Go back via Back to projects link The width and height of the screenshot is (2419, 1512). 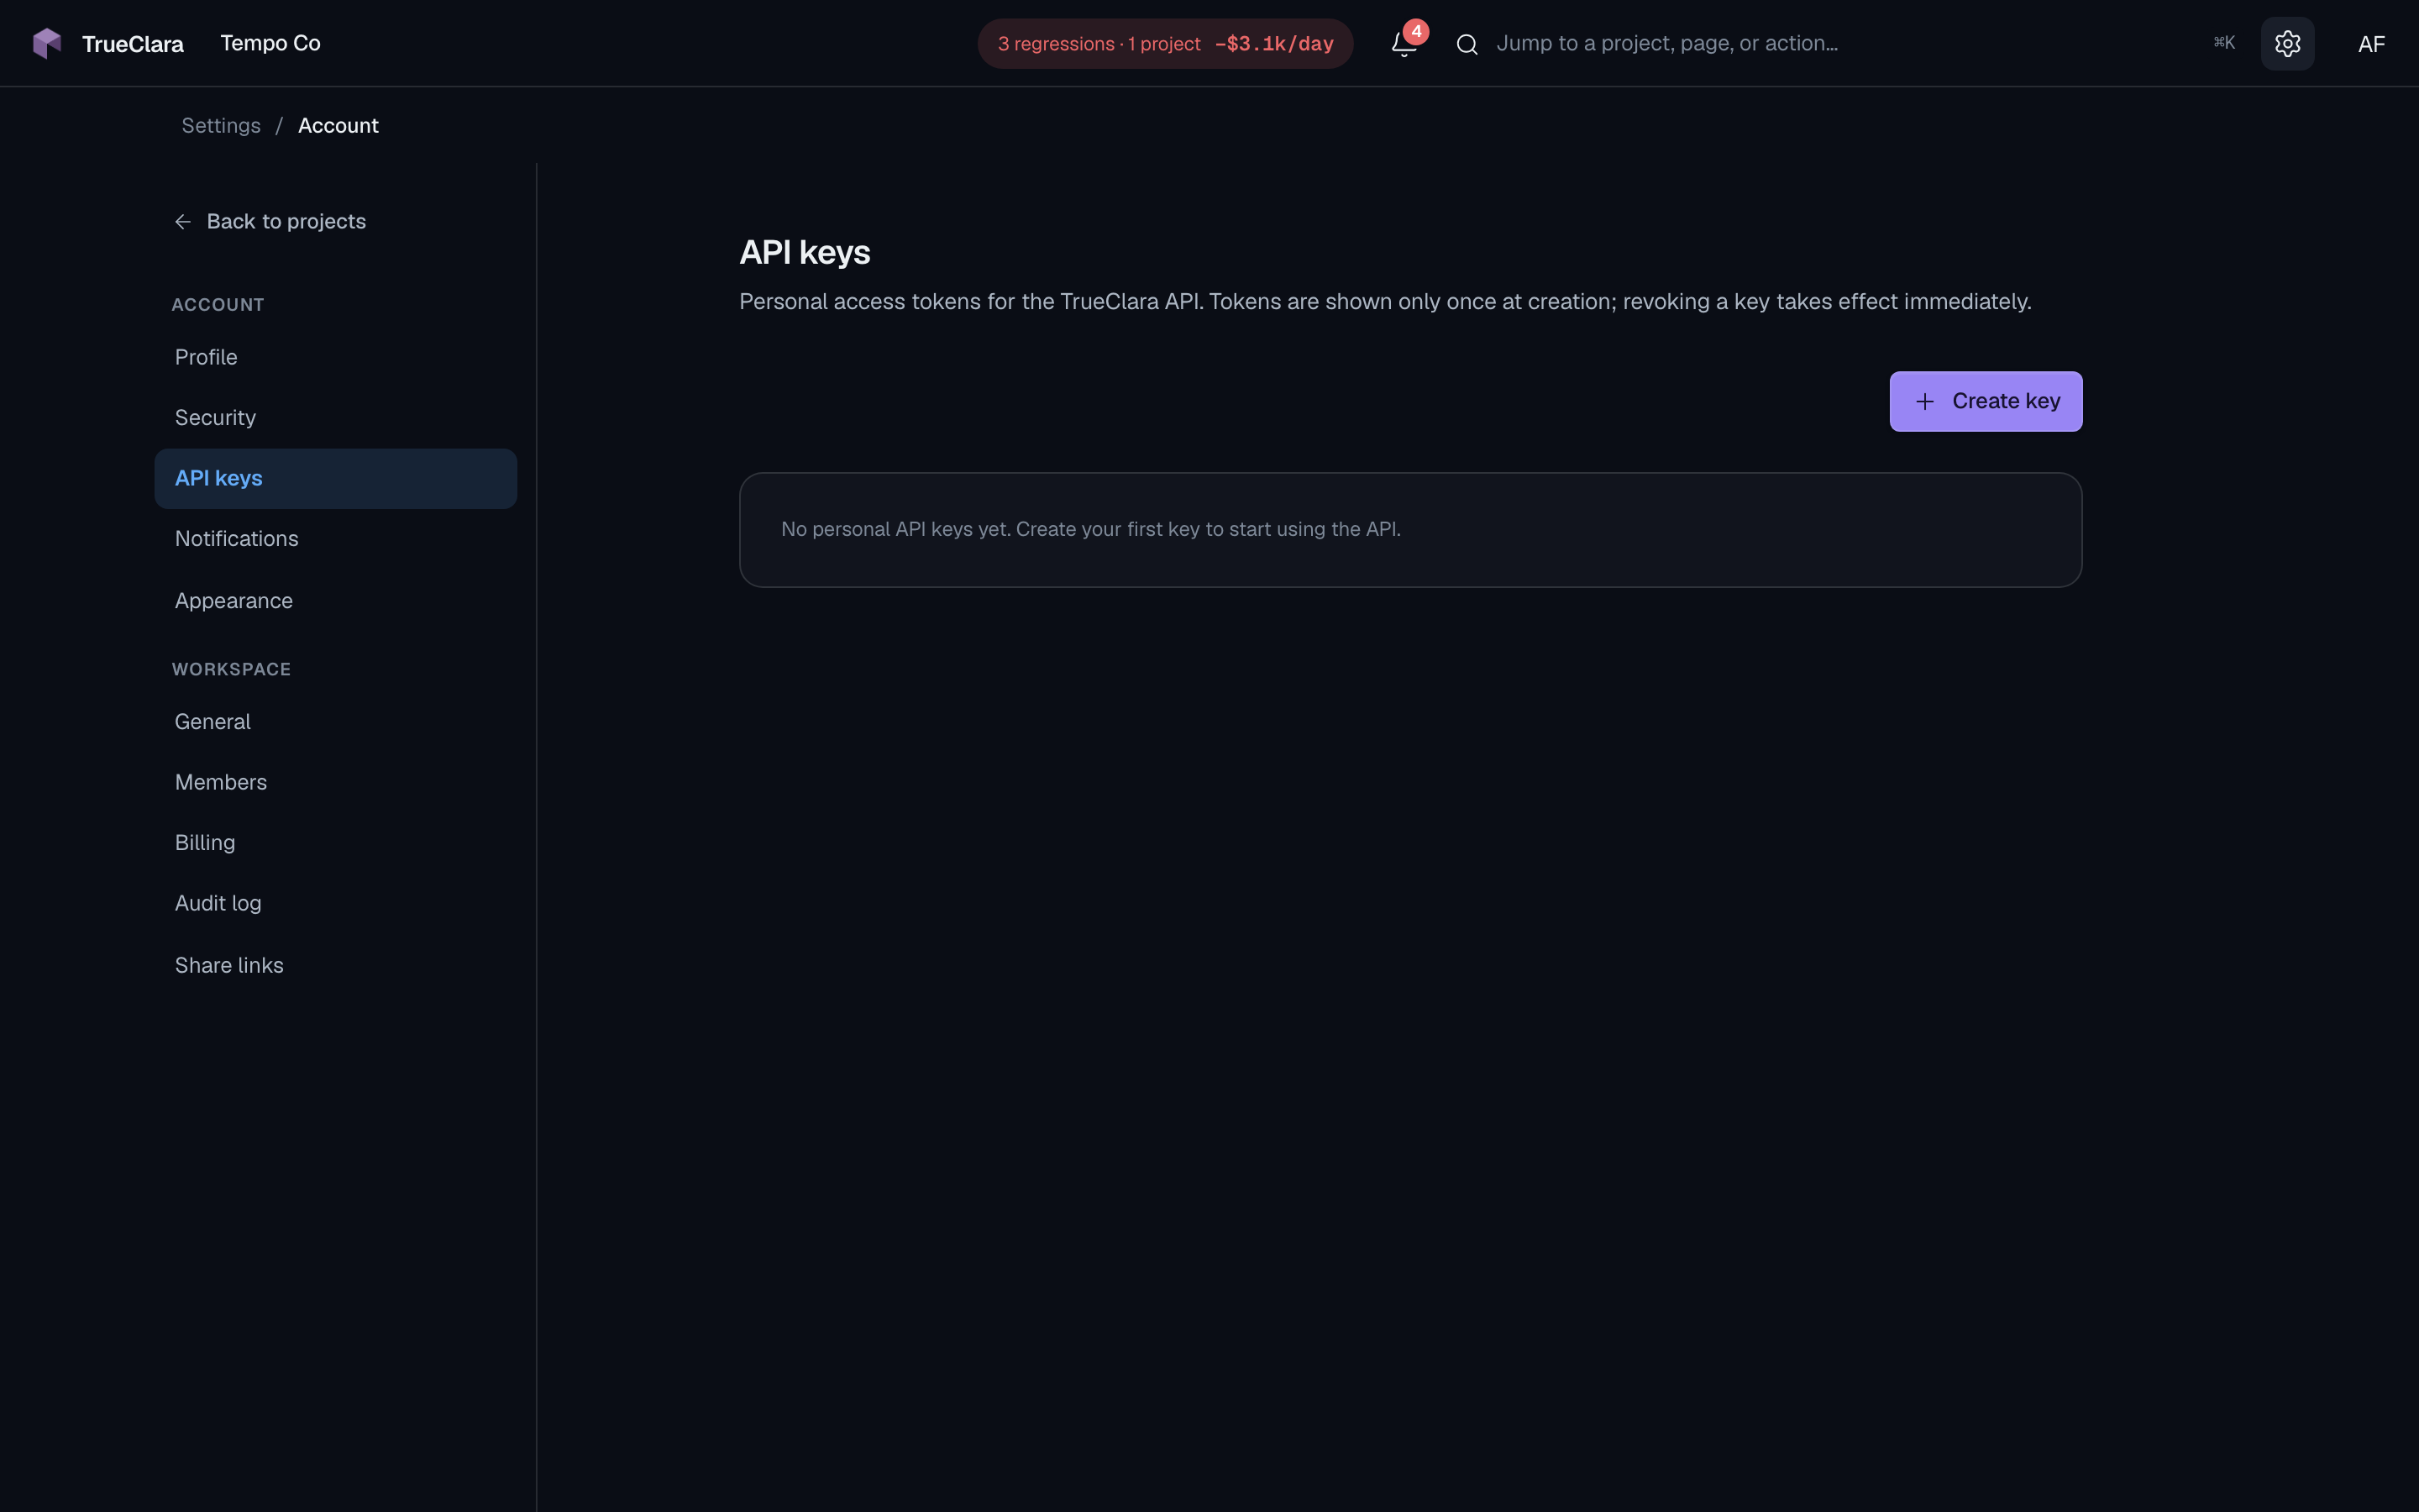(x=270, y=222)
